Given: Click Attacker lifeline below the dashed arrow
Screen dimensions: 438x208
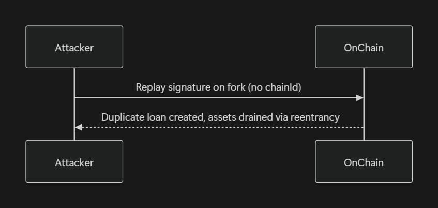Looking at the screenshot, I should (74, 133).
